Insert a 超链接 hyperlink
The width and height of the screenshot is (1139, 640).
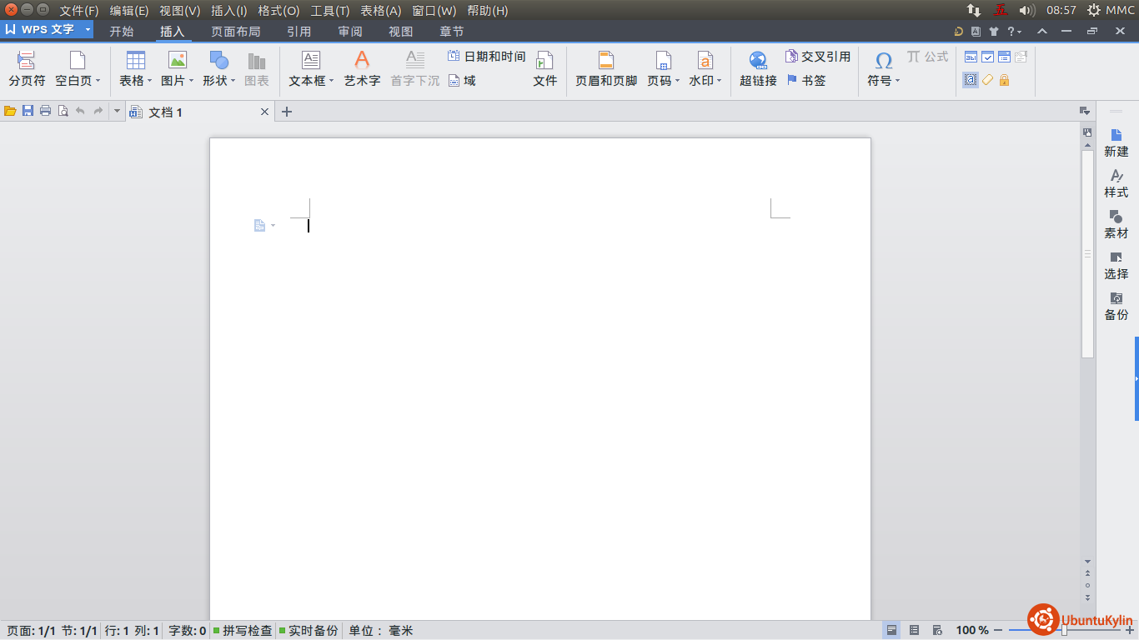point(758,69)
